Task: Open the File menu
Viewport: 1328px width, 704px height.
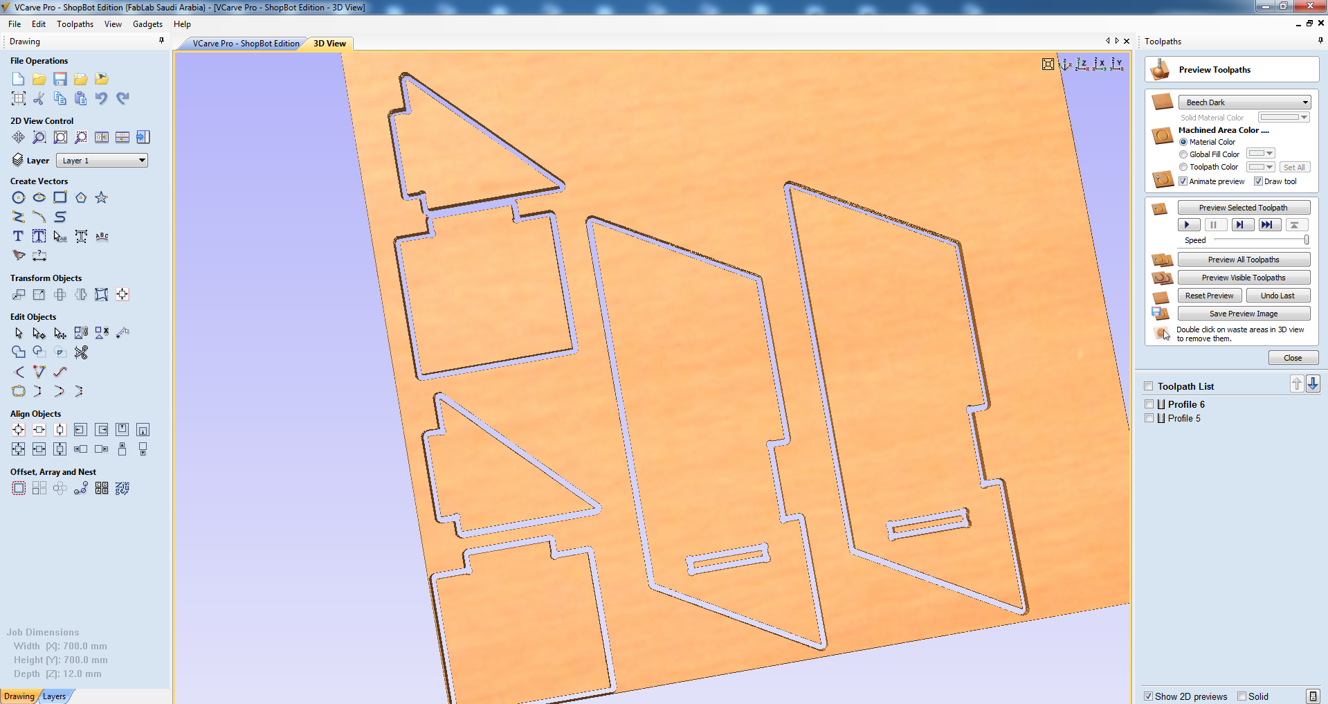Action: (15, 24)
